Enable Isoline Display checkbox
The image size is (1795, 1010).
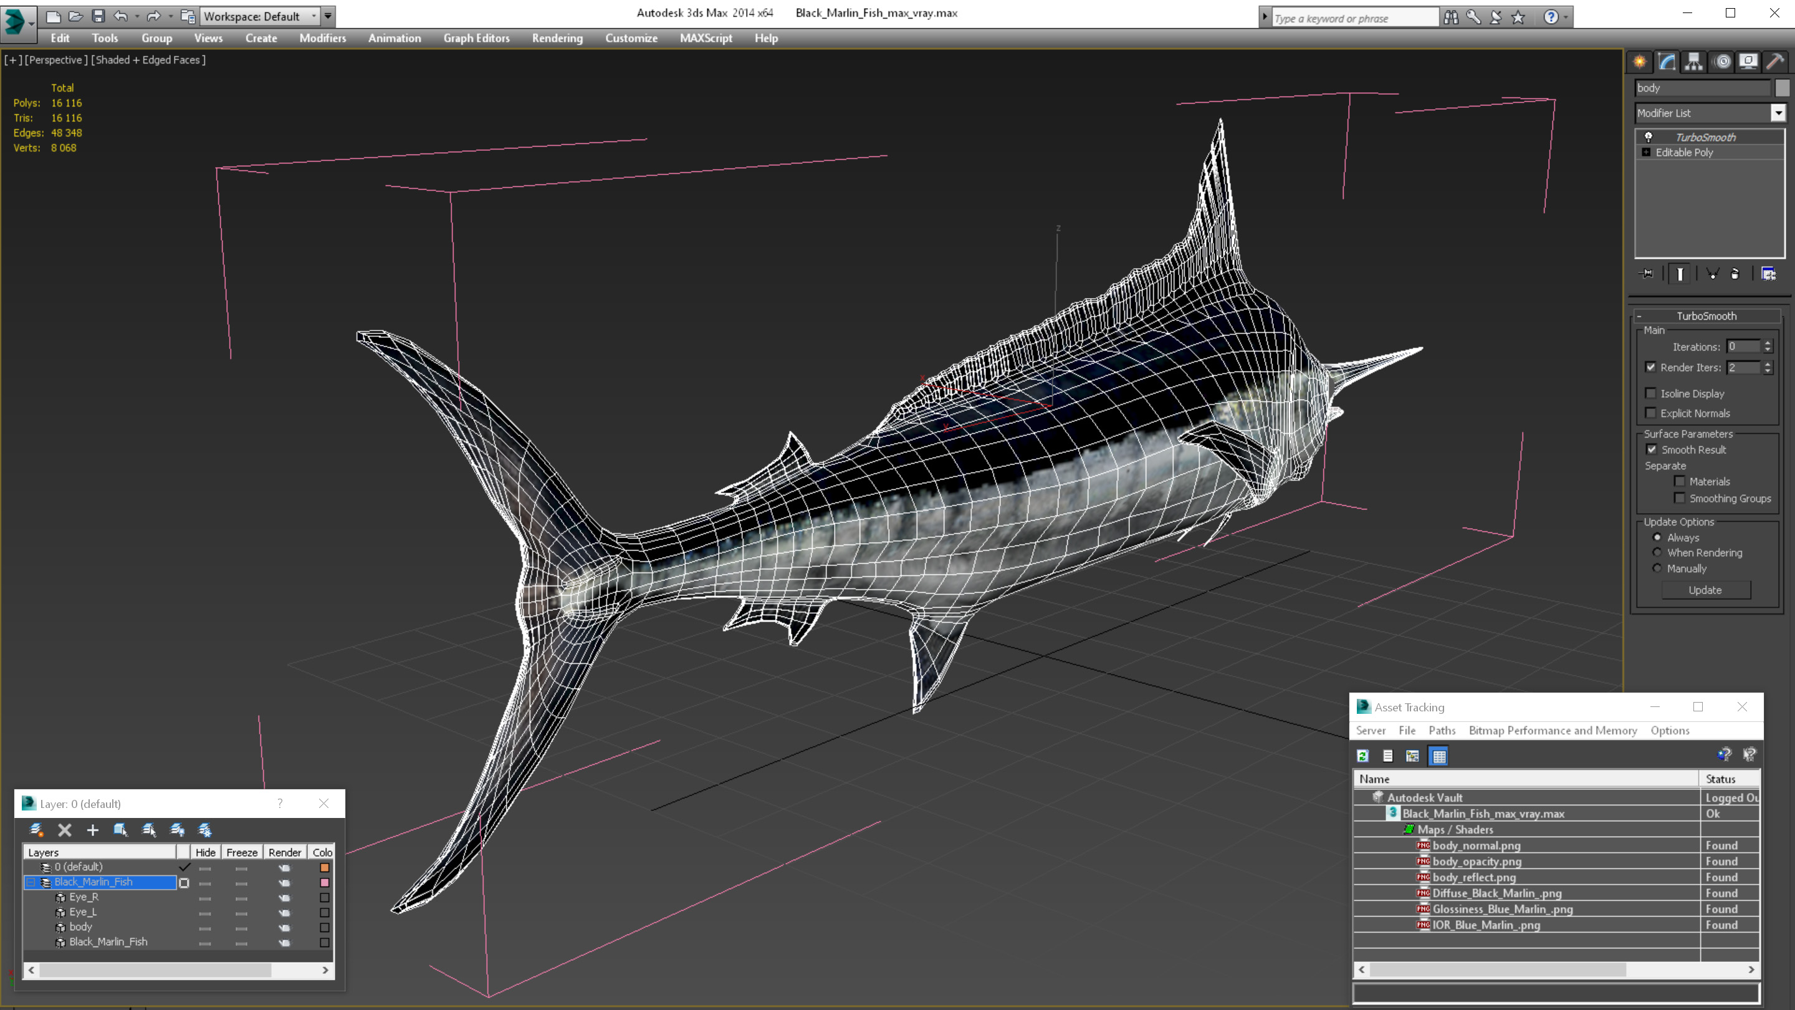click(x=1651, y=393)
